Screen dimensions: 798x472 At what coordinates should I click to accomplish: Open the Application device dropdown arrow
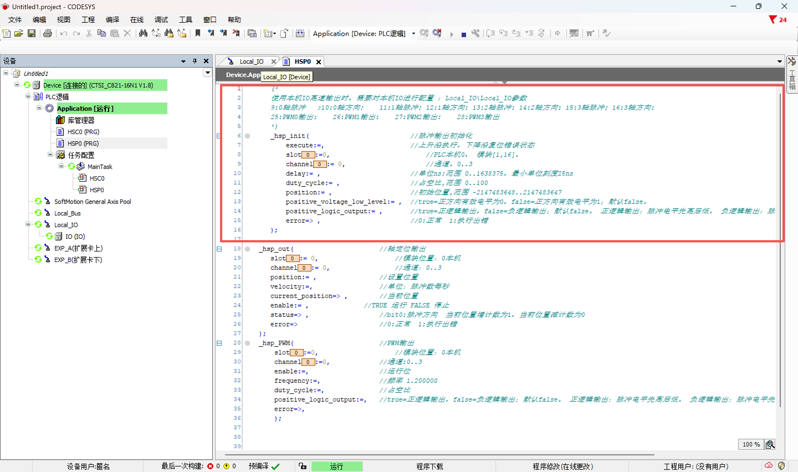tap(413, 34)
